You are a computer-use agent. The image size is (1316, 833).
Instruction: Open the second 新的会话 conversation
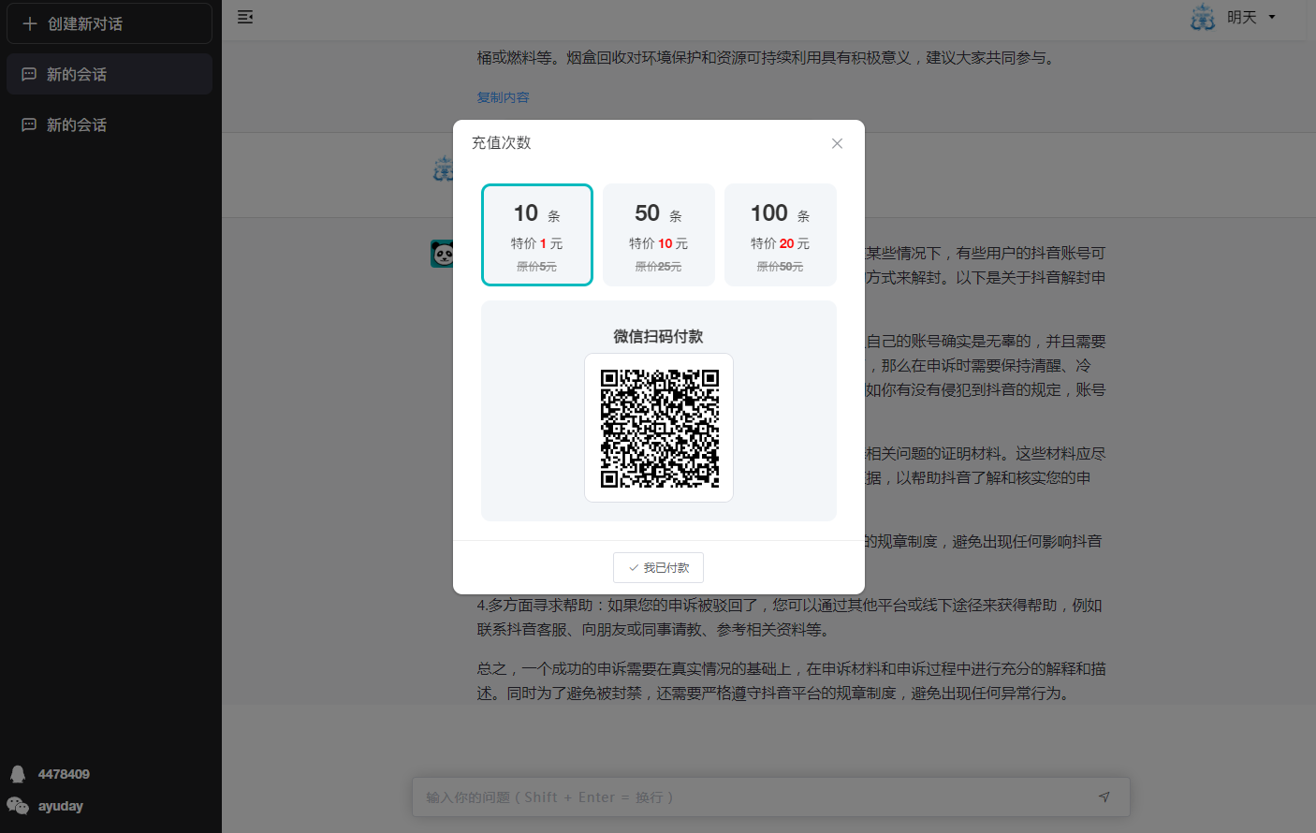(x=110, y=124)
